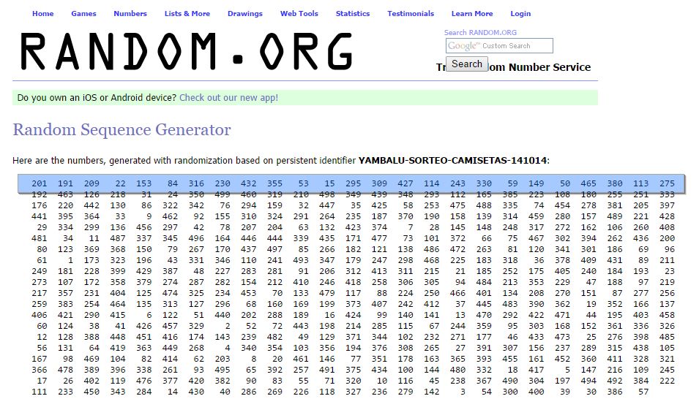Focus the Google Custom Search field
699x407 pixels.
pos(499,46)
